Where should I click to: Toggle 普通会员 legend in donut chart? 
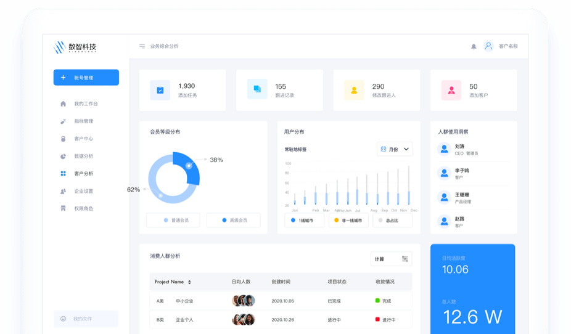click(173, 220)
